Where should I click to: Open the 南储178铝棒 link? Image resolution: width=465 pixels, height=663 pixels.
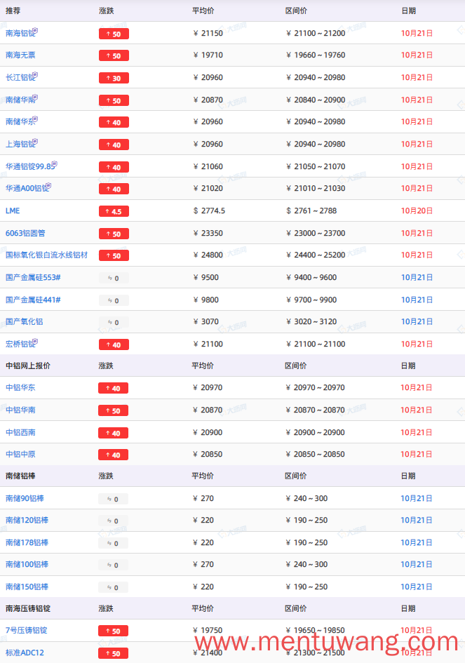27,542
